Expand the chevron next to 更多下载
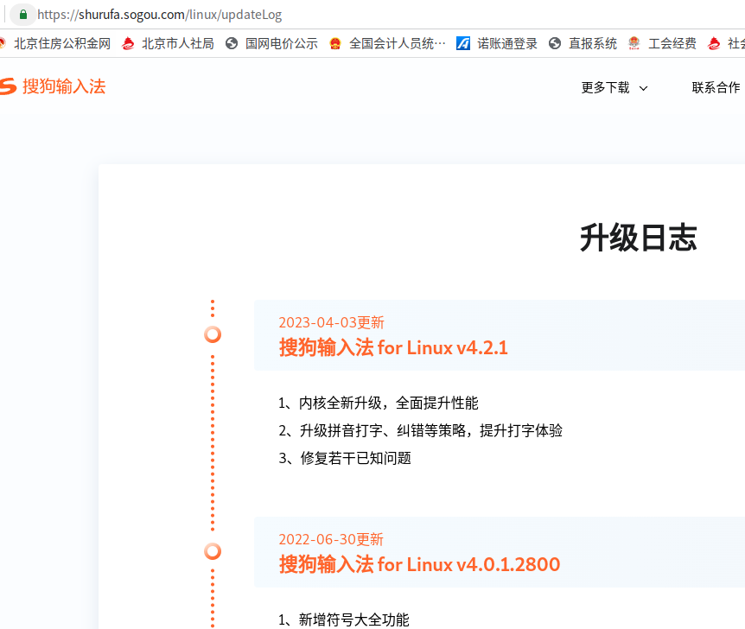The width and height of the screenshot is (745, 629). (643, 88)
